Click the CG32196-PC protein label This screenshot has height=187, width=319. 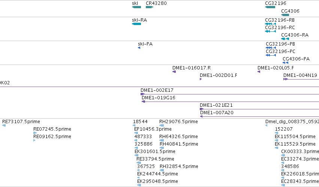[x=280, y=51]
